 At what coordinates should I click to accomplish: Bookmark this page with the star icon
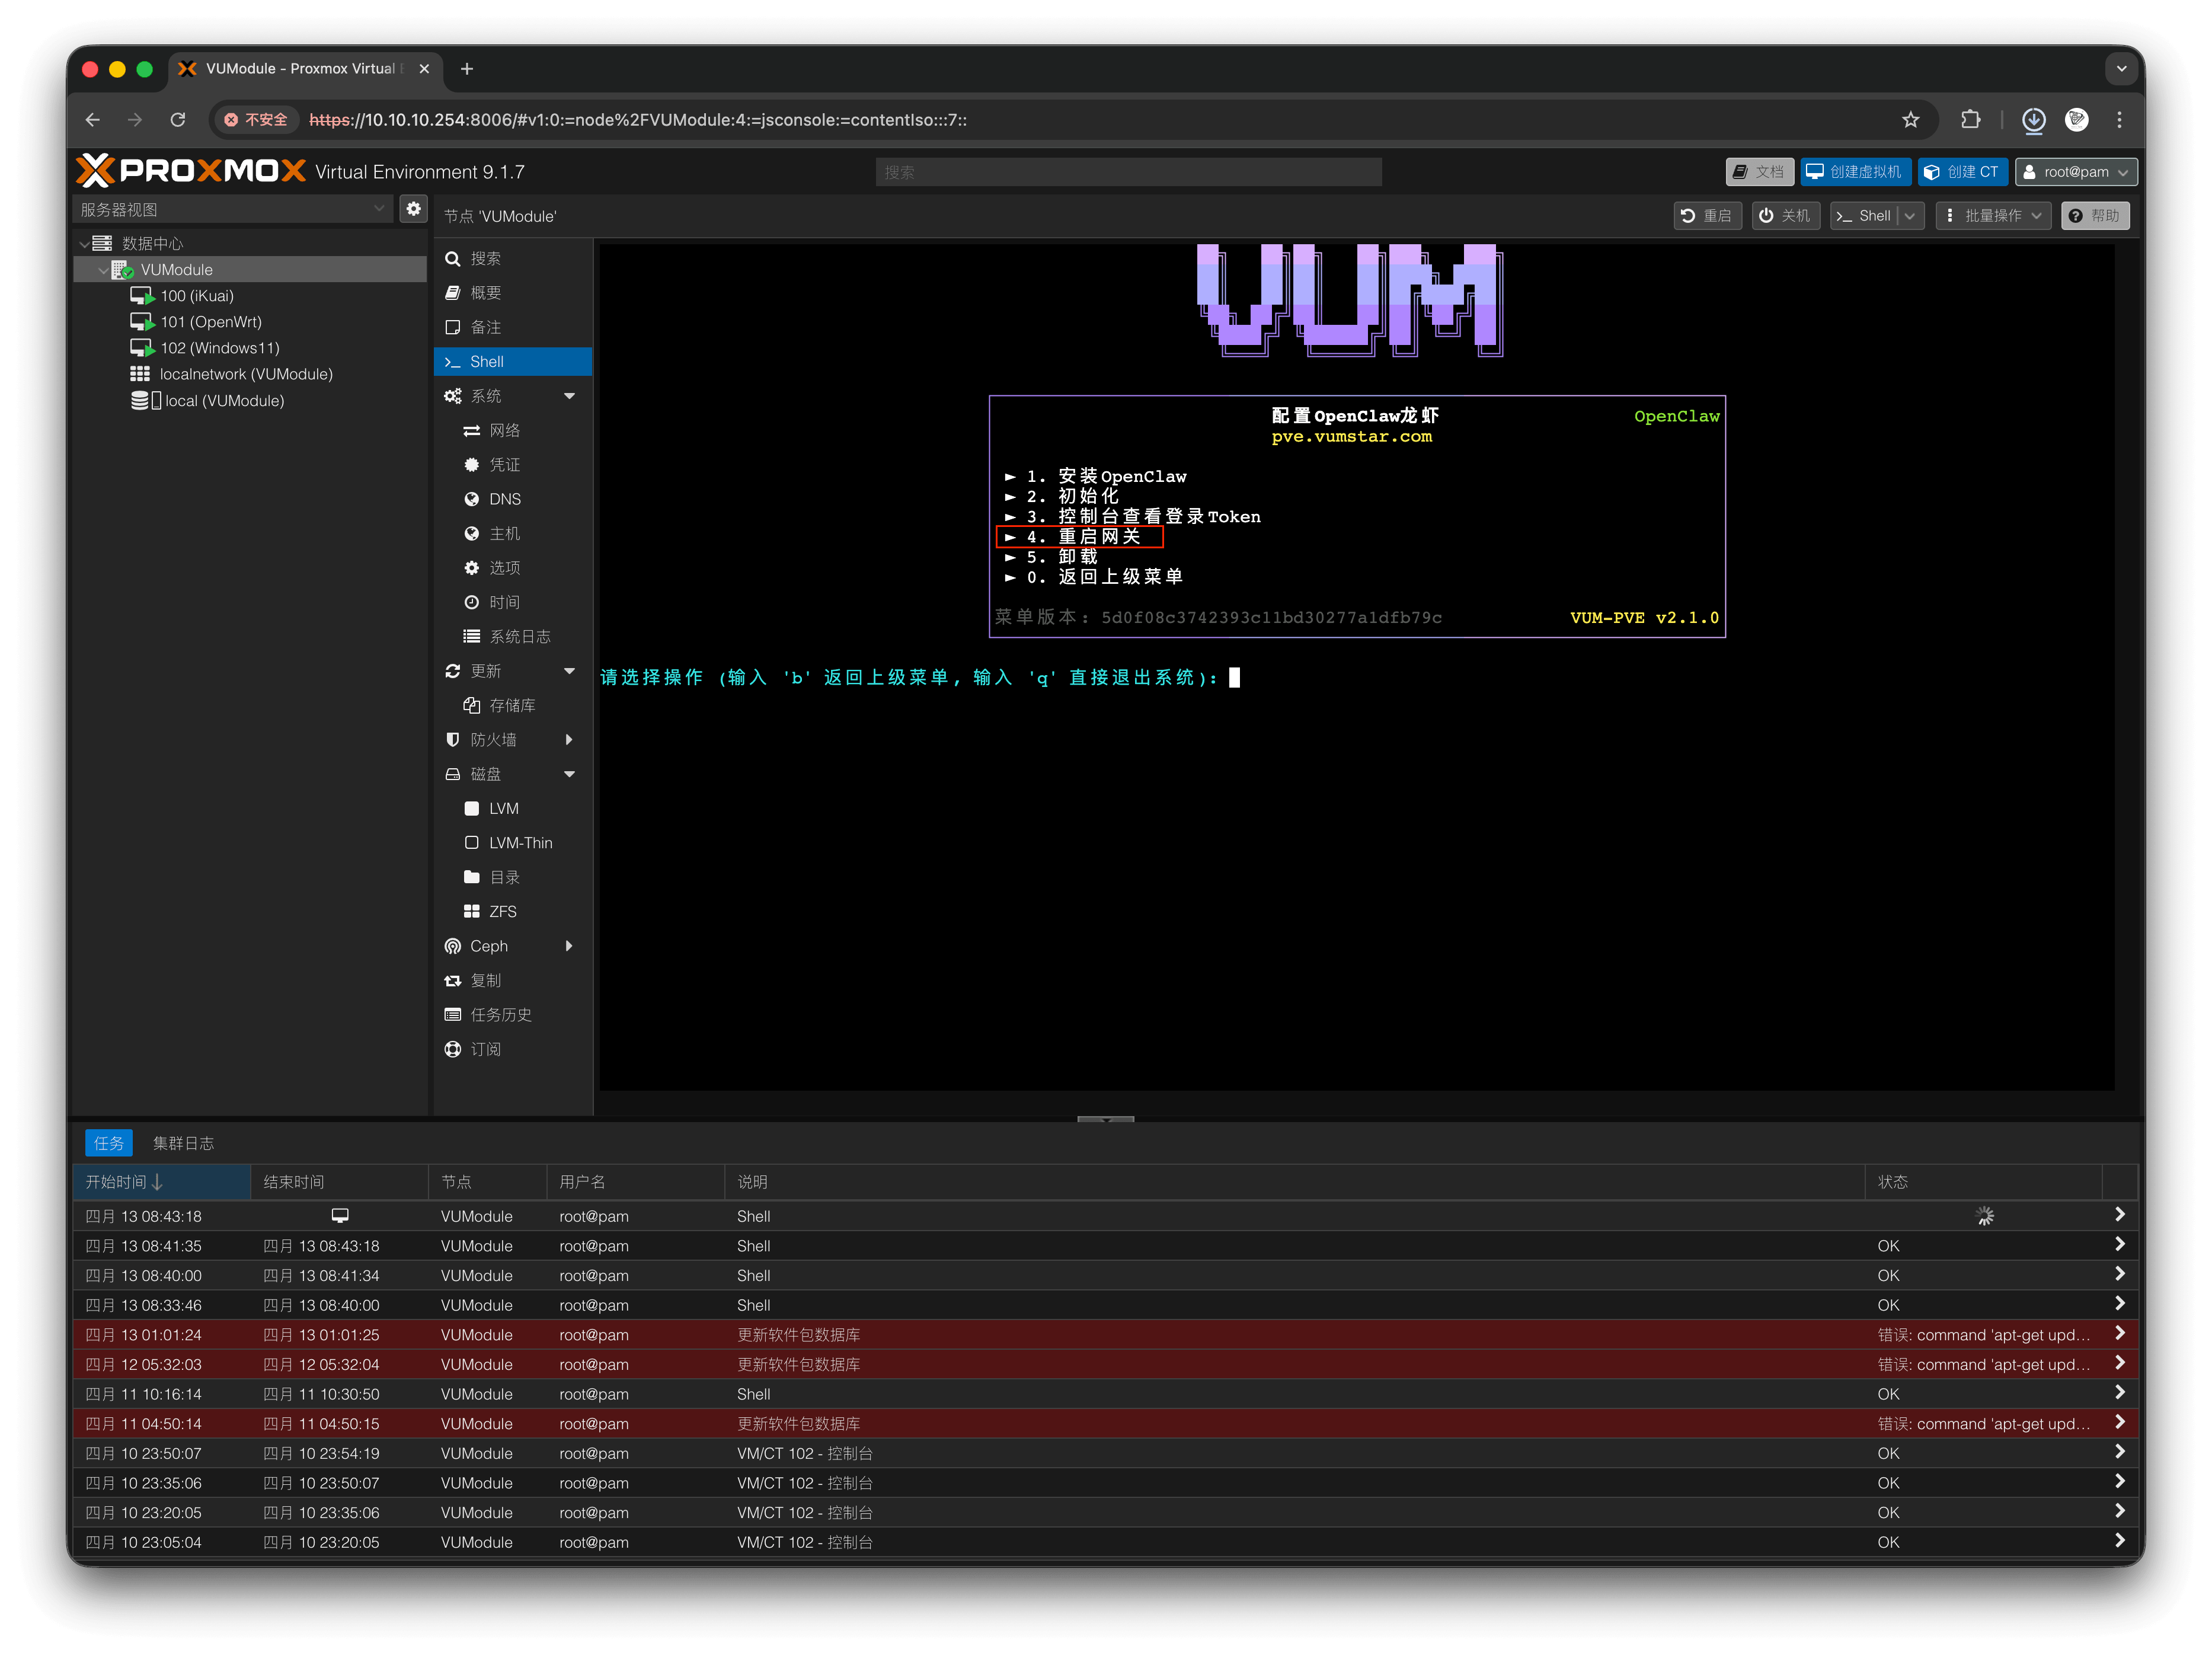point(1910,120)
